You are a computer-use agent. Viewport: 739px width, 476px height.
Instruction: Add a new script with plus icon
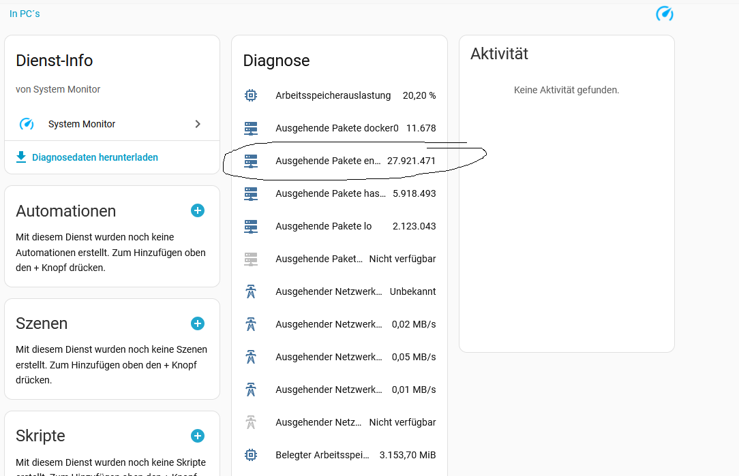click(198, 436)
